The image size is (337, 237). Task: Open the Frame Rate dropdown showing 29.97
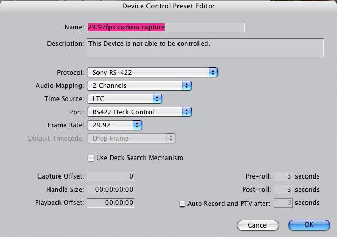[x=115, y=125]
